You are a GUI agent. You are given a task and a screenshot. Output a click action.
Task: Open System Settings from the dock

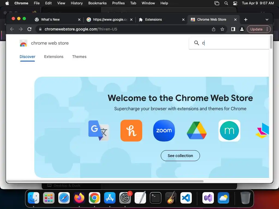tap(125, 198)
